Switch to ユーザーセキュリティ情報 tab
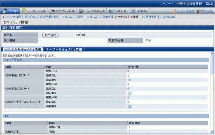This screenshot has width=215, height=135. click(64, 49)
